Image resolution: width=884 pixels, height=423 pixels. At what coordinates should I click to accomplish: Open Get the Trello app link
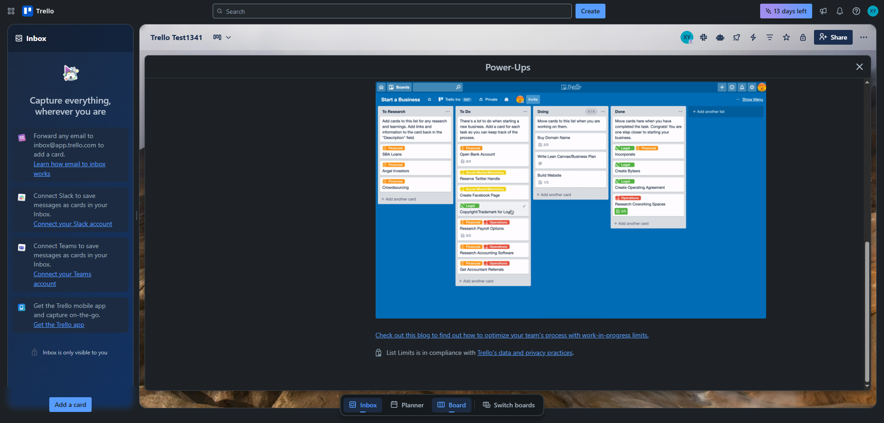(x=59, y=324)
